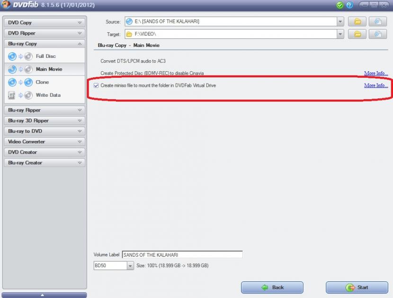Open help via blue question mark icon
The image size is (393, 298).
[x=349, y=5]
